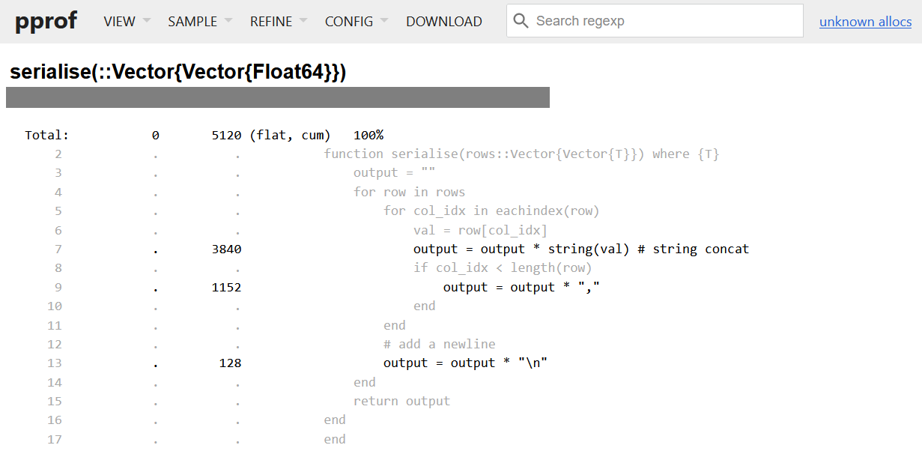The image size is (922, 463).
Task: Click the return output line
Action: click(x=401, y=402)
